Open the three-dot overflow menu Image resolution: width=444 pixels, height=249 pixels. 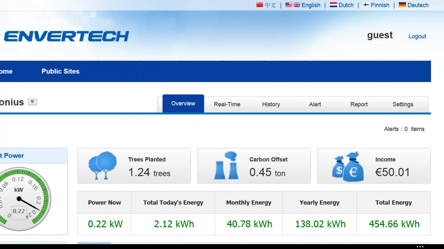click(420, 247)
